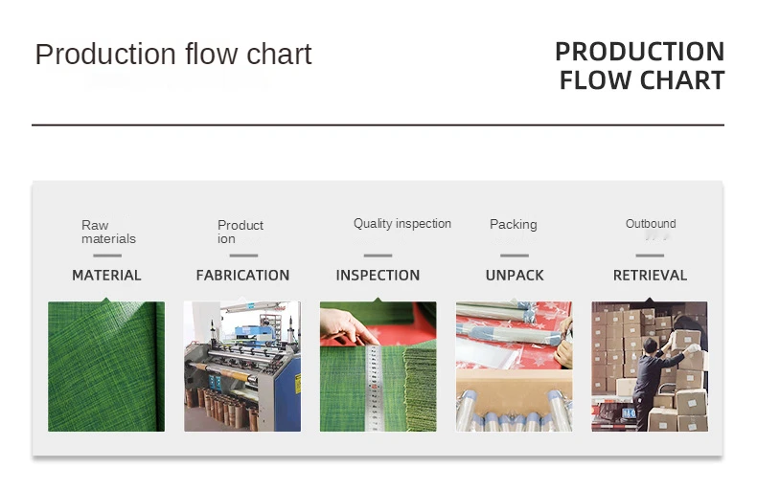Click the 'Production flow chart' title text

[x=173, y=55]
